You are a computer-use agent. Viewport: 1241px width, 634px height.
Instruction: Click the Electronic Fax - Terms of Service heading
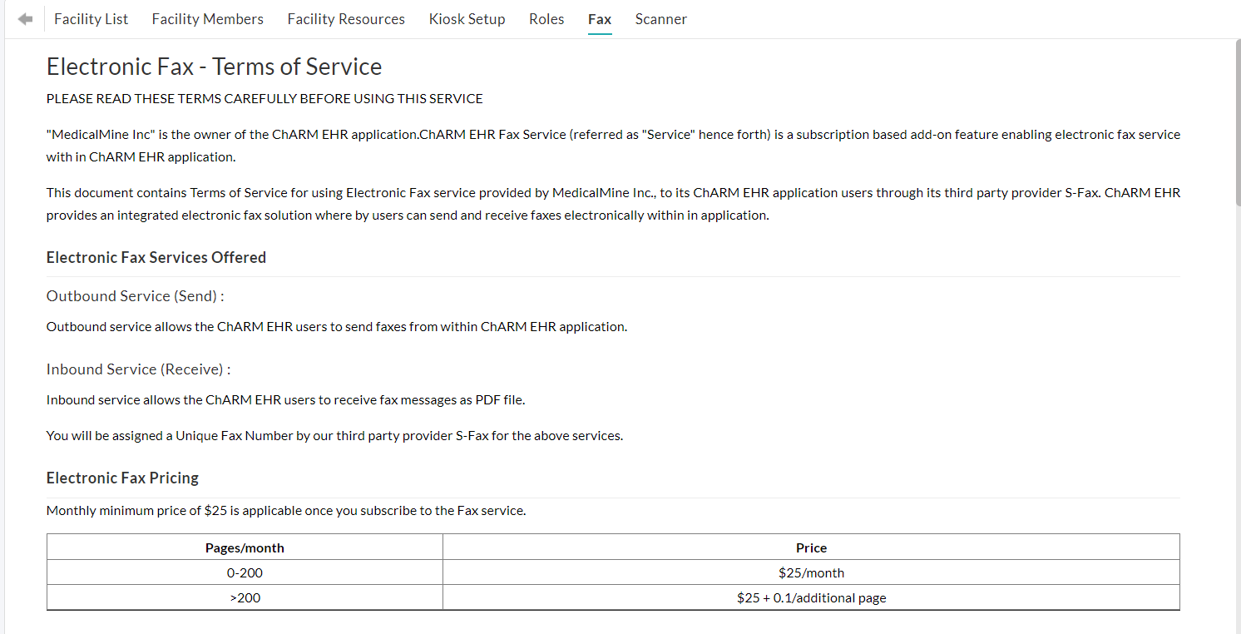214,66
